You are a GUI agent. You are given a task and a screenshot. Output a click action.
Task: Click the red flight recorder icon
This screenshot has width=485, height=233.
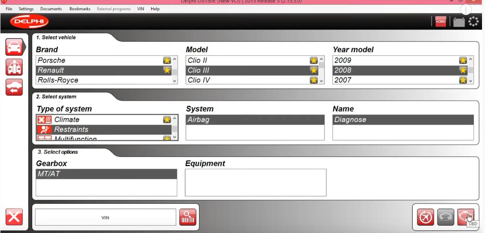tap(425, 217)
